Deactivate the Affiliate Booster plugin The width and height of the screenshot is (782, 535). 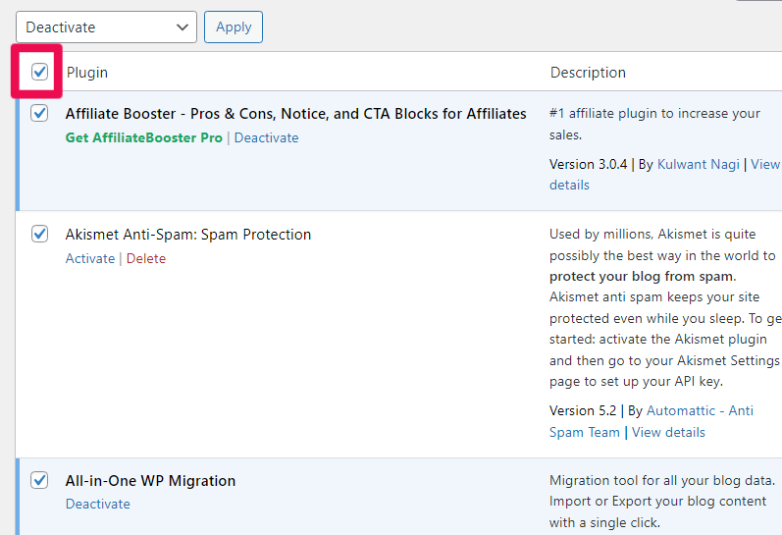coord(266,137)
